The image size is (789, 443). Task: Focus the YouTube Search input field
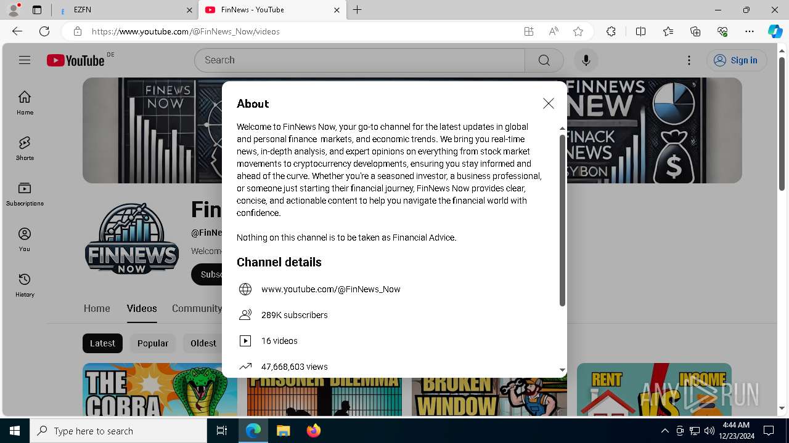[359, 60]
